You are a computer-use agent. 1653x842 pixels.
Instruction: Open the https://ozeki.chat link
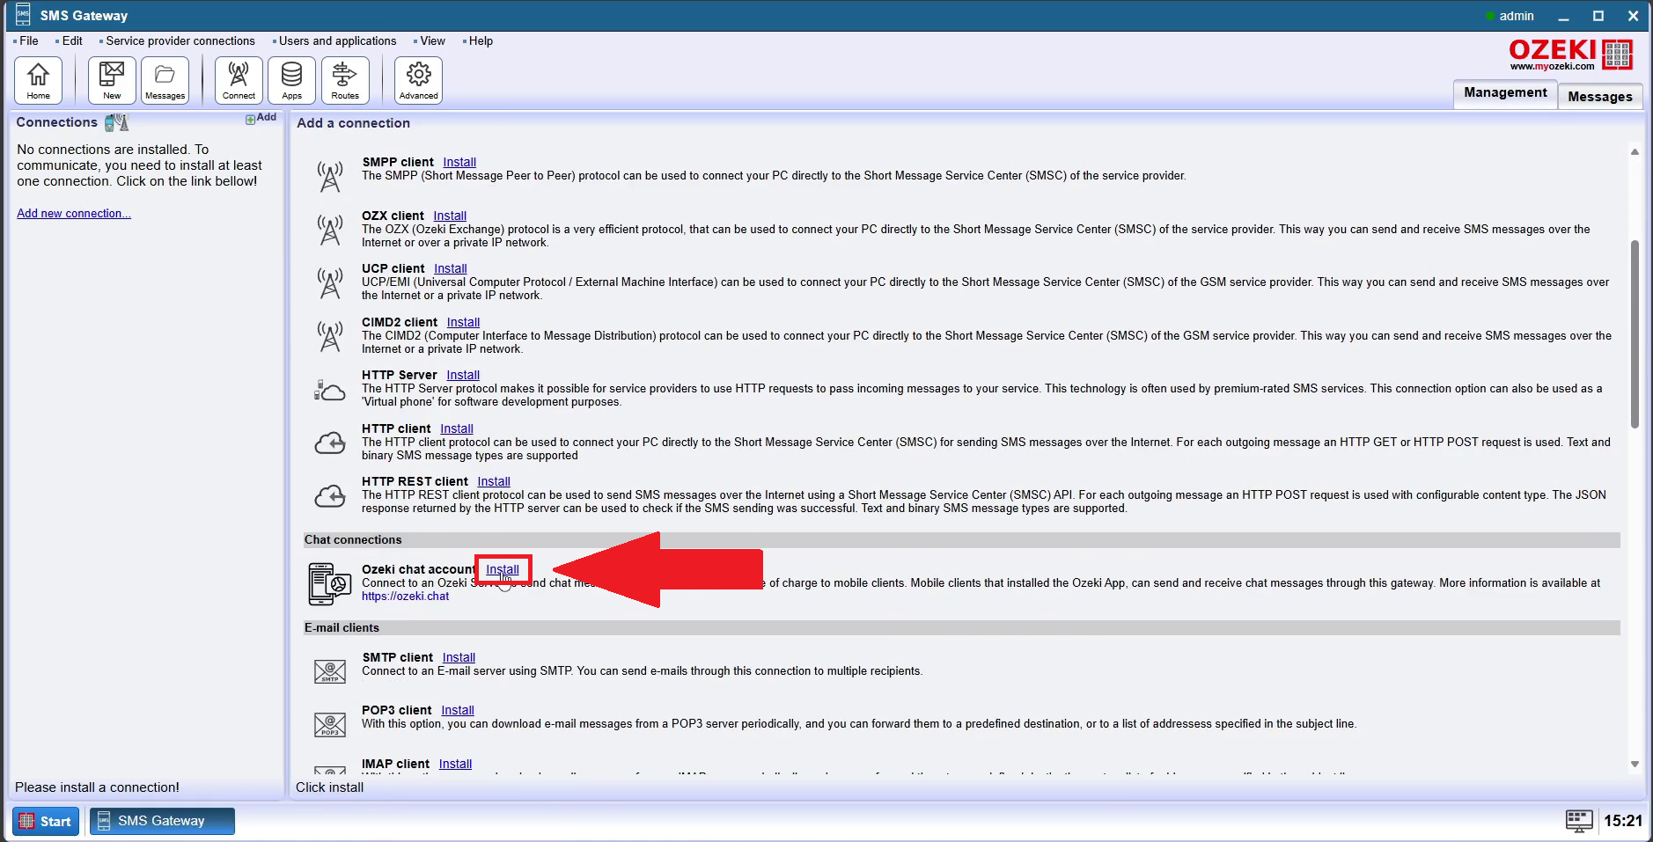[405, 597]
